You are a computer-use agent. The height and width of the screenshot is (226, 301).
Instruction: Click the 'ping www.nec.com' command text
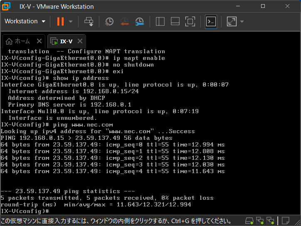click(x=83, y=125)
